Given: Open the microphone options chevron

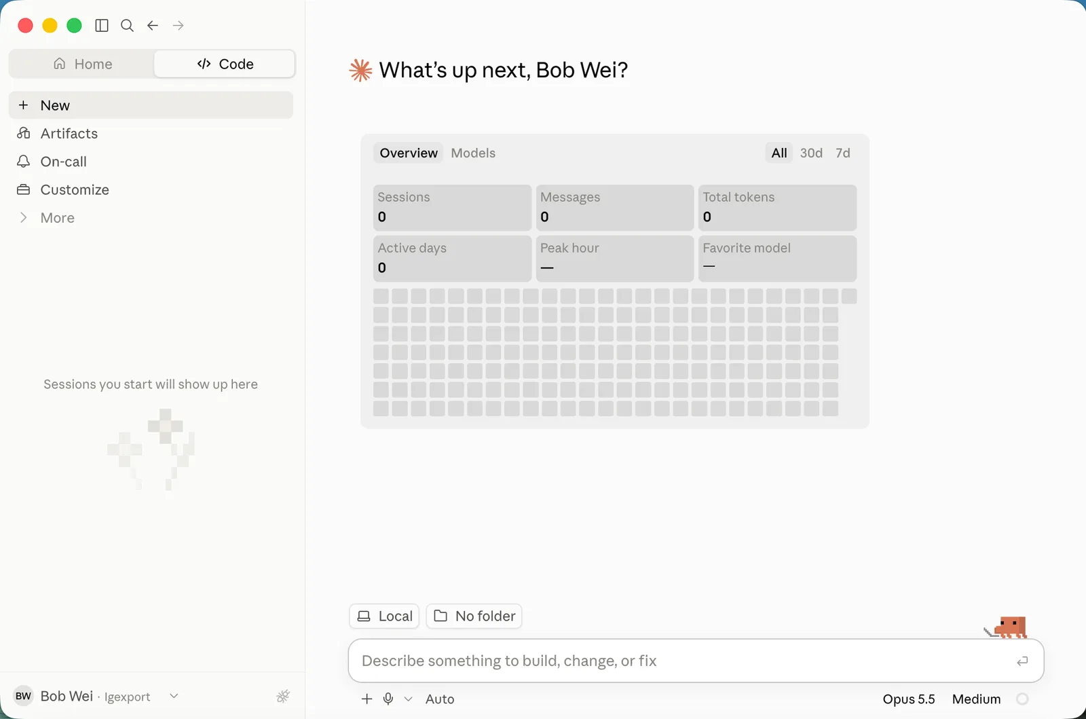Looking at the screenshot, I should [x=408, y=699].
